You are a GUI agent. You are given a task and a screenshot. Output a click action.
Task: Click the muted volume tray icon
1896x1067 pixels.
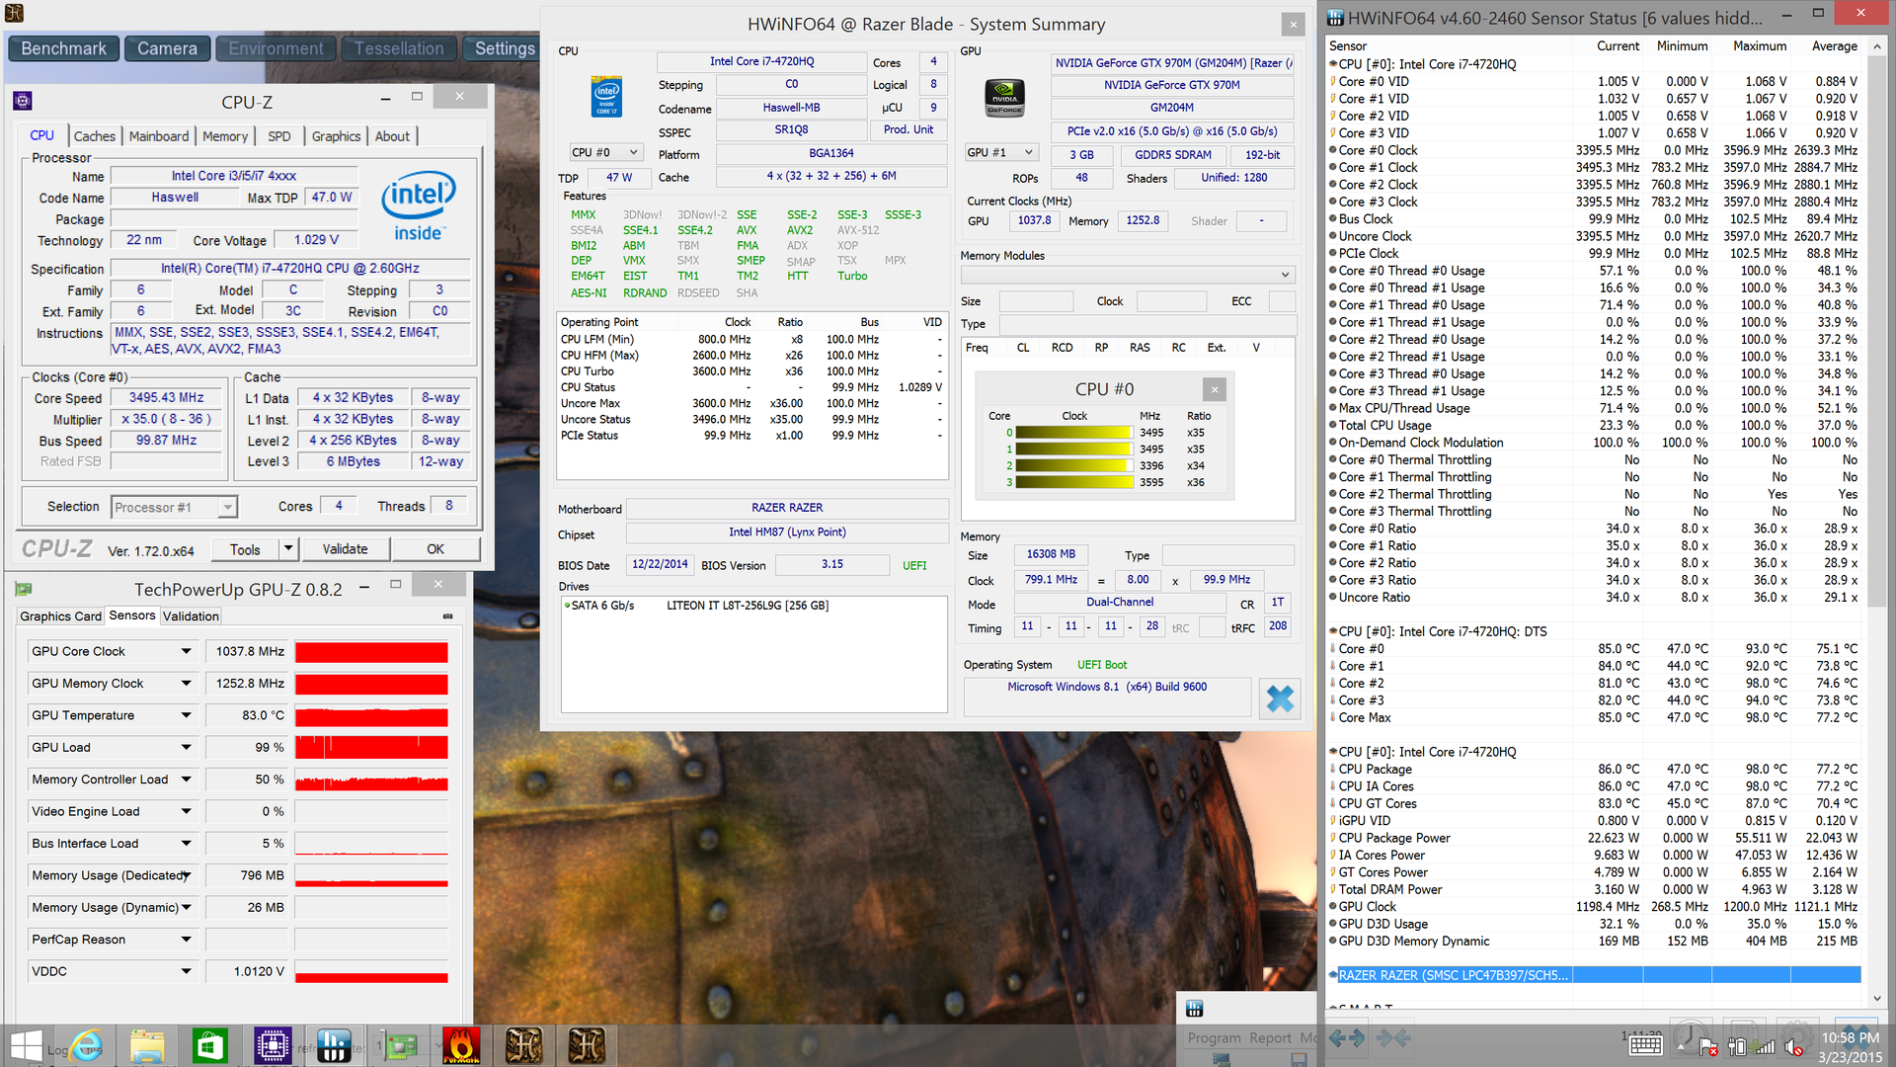pos(1794,1047)
